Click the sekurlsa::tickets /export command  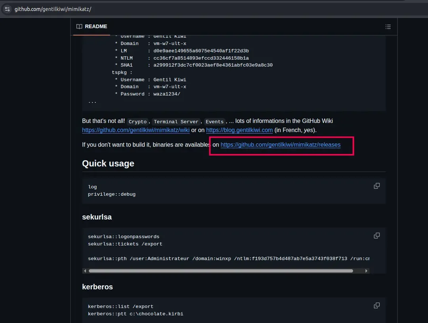125,244
